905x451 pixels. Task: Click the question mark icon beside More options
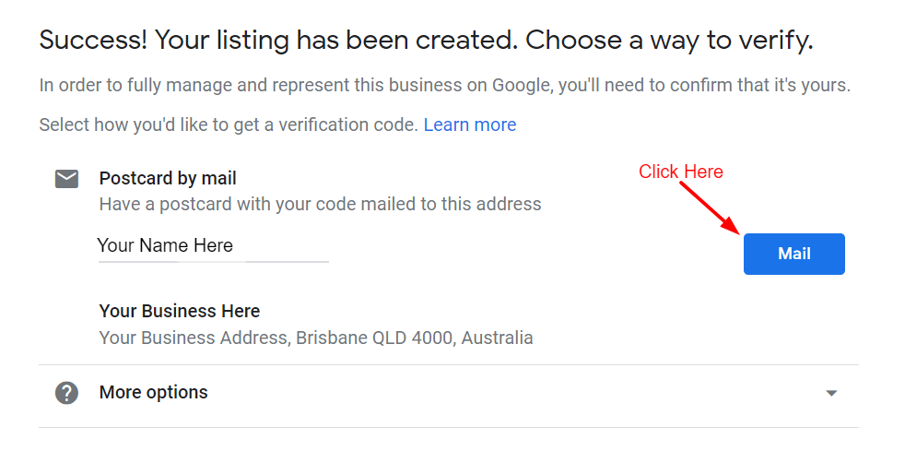[67, 393]
